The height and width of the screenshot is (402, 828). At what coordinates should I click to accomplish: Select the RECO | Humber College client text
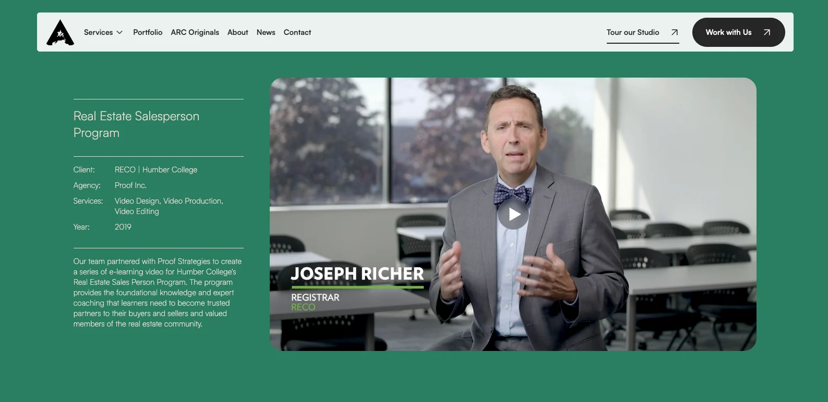[x=156, y=170]
